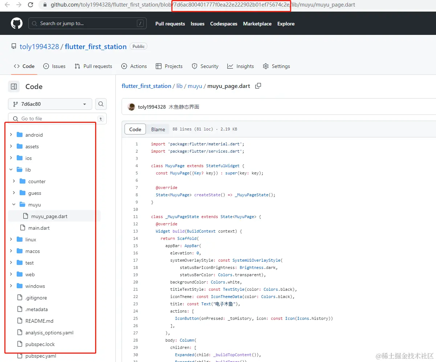The height and width of the screenshot is (362, 436).
Task: Click the browser reload icon
Action: click(30, 5)
